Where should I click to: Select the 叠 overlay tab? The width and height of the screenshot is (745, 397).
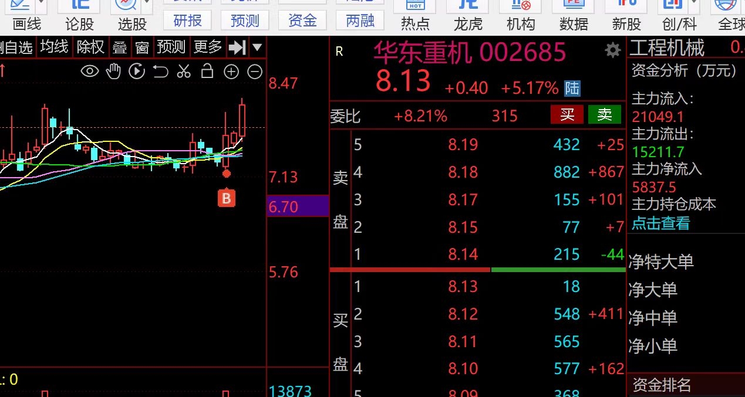120,47
